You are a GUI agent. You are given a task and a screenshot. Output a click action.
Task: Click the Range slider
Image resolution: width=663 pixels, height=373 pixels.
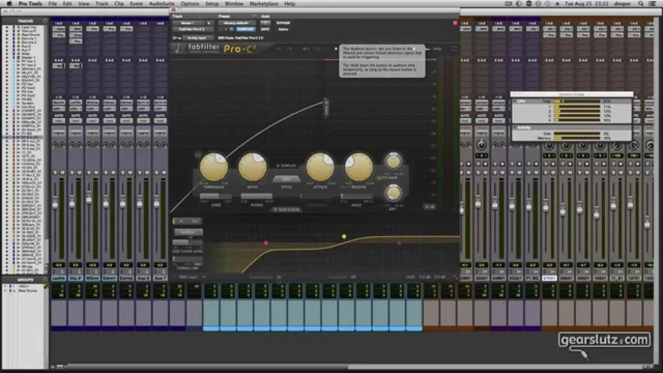(256, 196)
